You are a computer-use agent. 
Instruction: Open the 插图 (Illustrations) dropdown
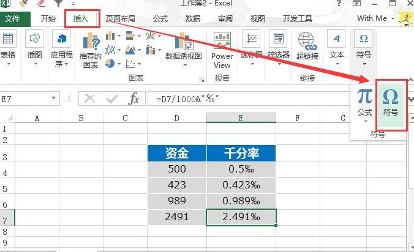tap(34, 48)
